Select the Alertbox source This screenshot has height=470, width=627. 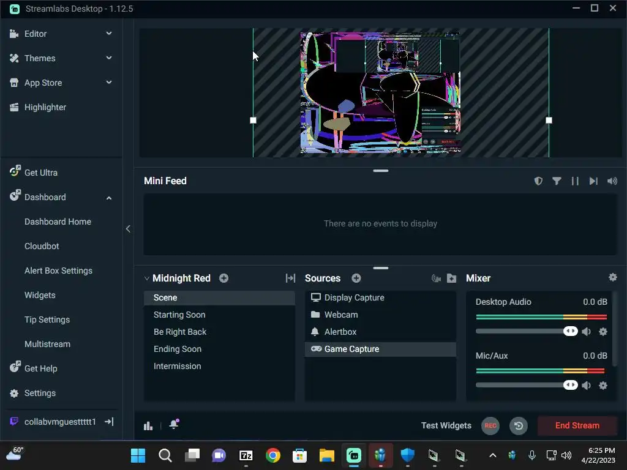click(380, 332)
